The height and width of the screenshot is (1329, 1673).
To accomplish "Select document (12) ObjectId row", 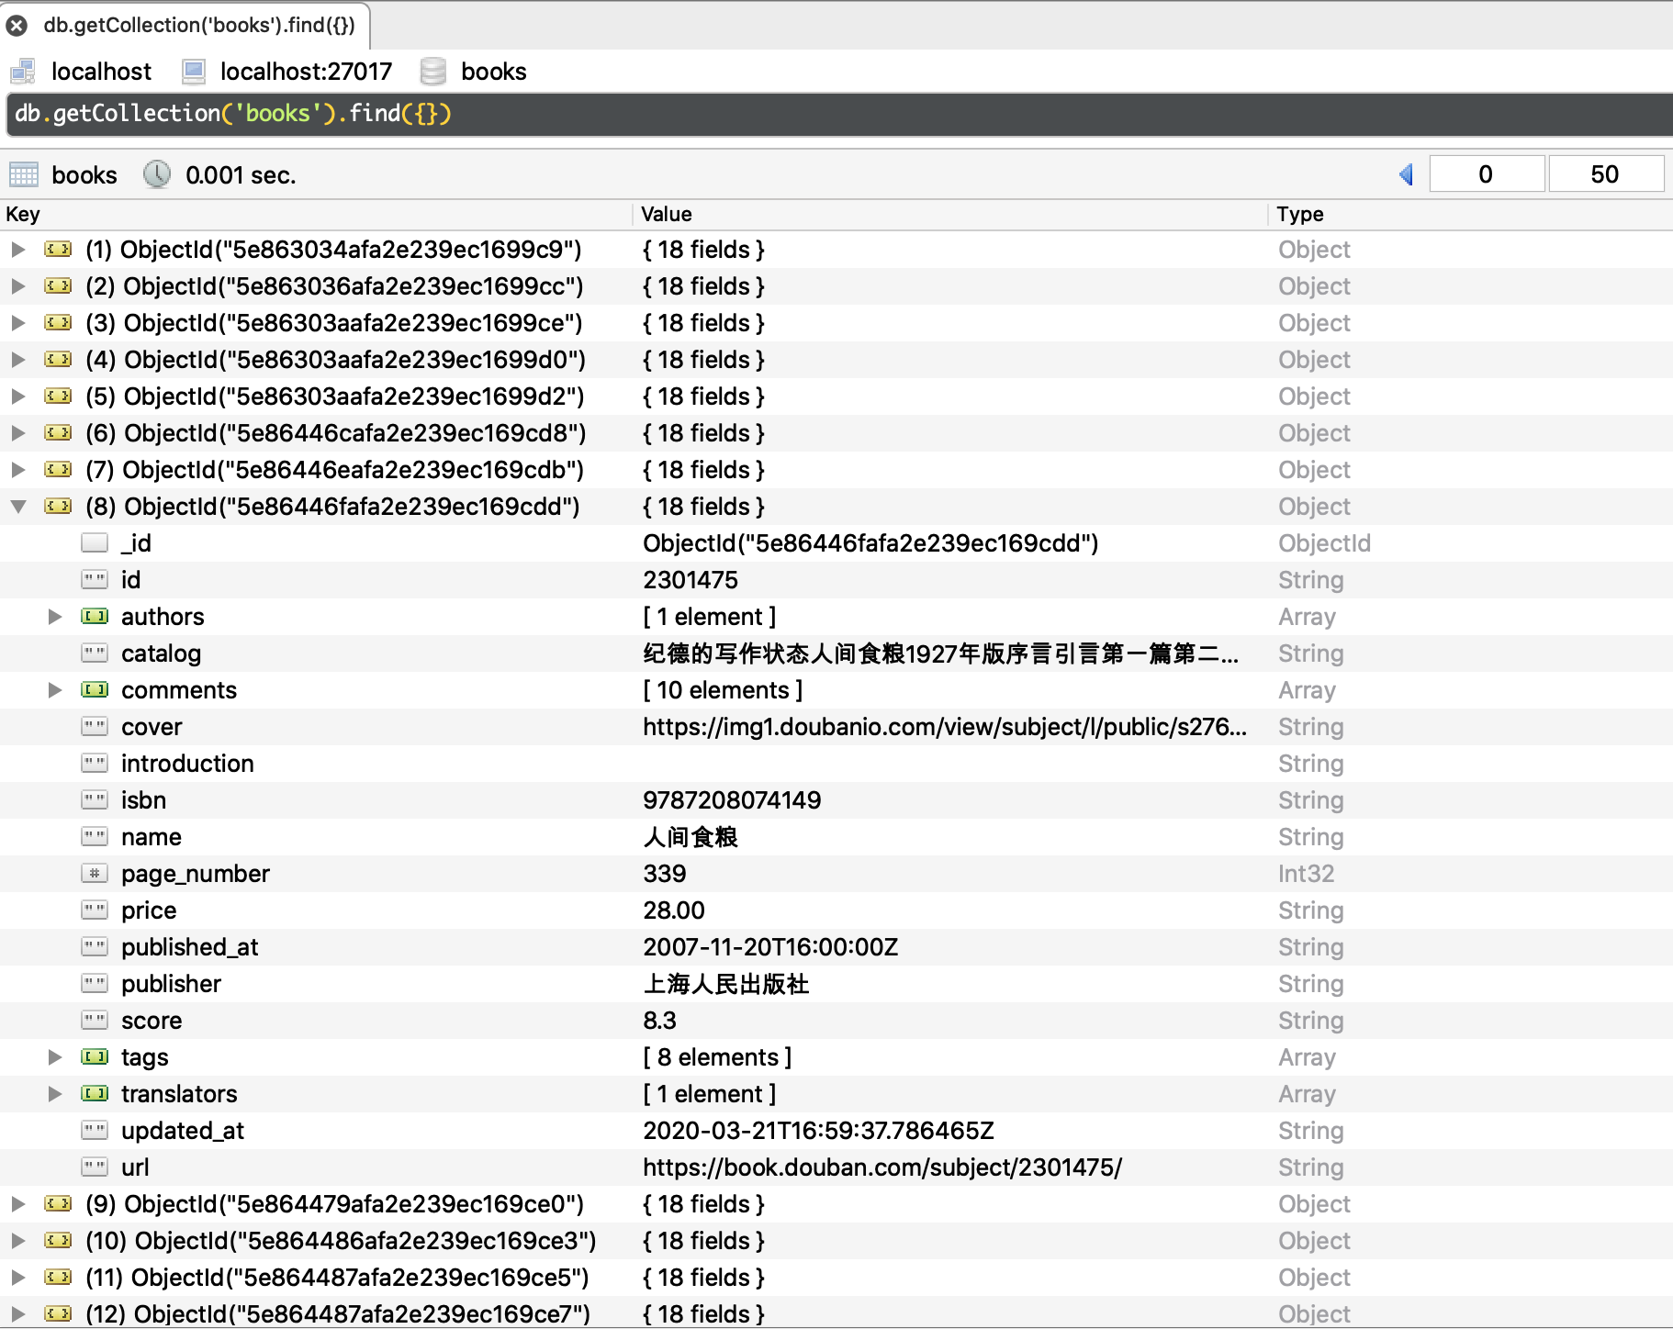I will (x=338, y=1314).
